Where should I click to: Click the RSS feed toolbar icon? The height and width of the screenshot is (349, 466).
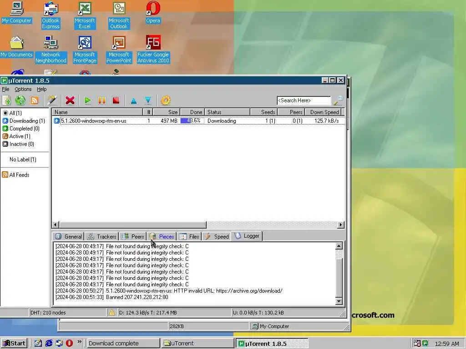click(x=35, y=100)
